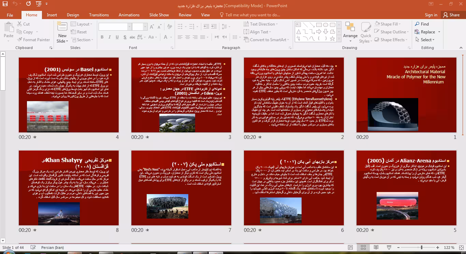Open the Layout dropdown
This screenshot has width=466, height=254.
point(82,24)
